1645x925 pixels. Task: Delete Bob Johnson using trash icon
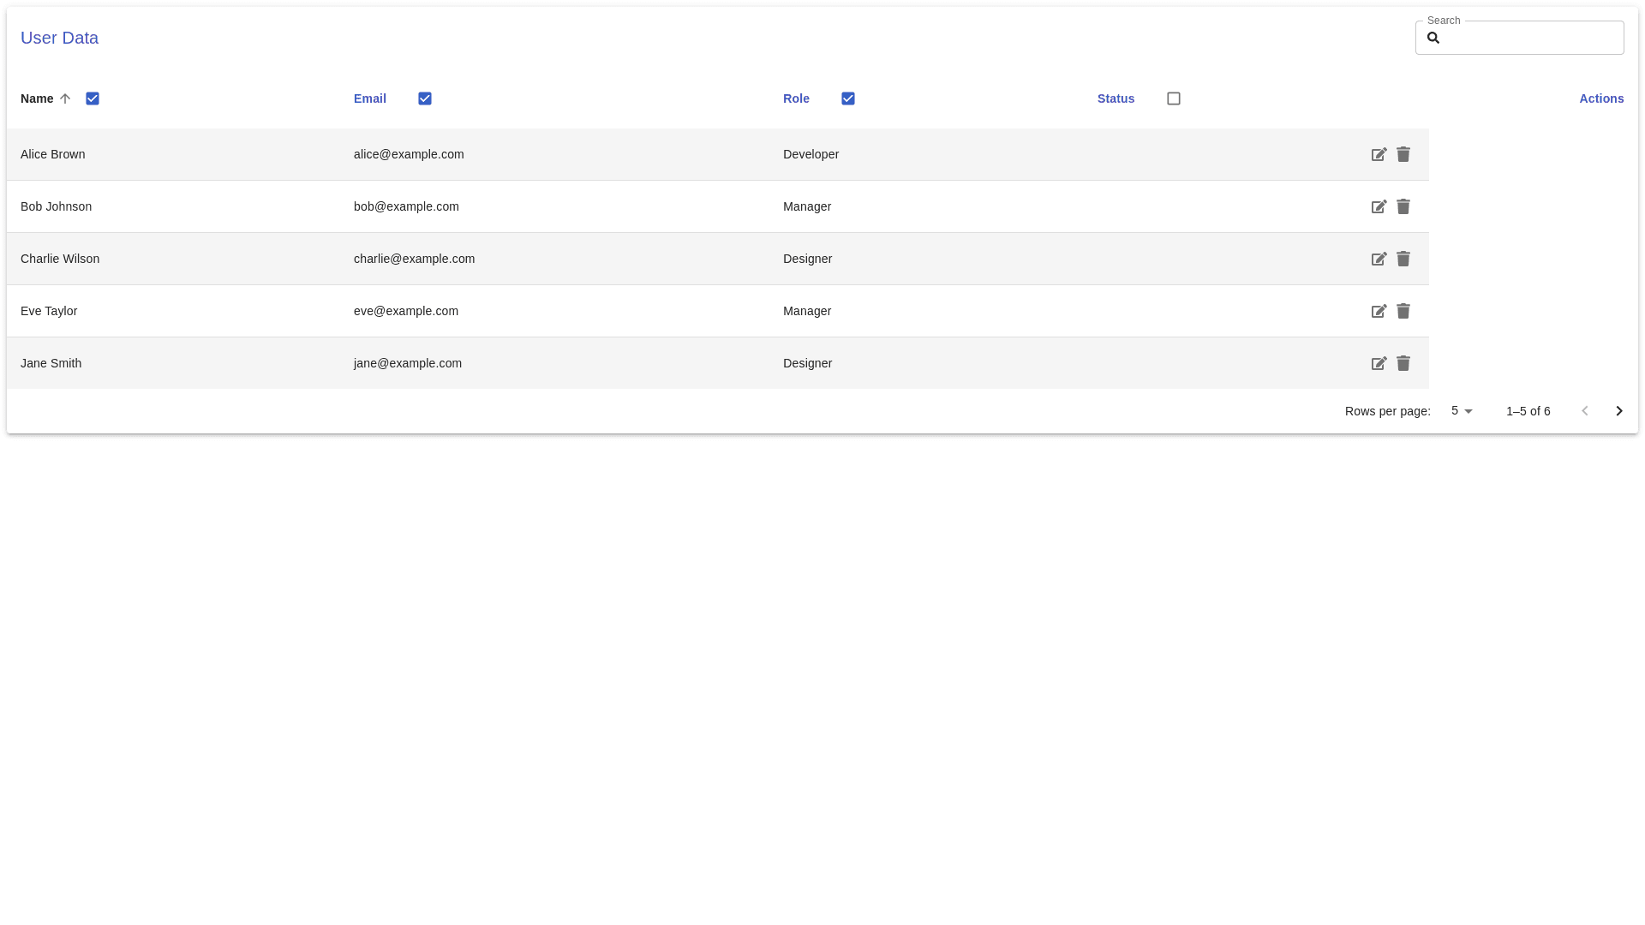[x=1403, y=206]
